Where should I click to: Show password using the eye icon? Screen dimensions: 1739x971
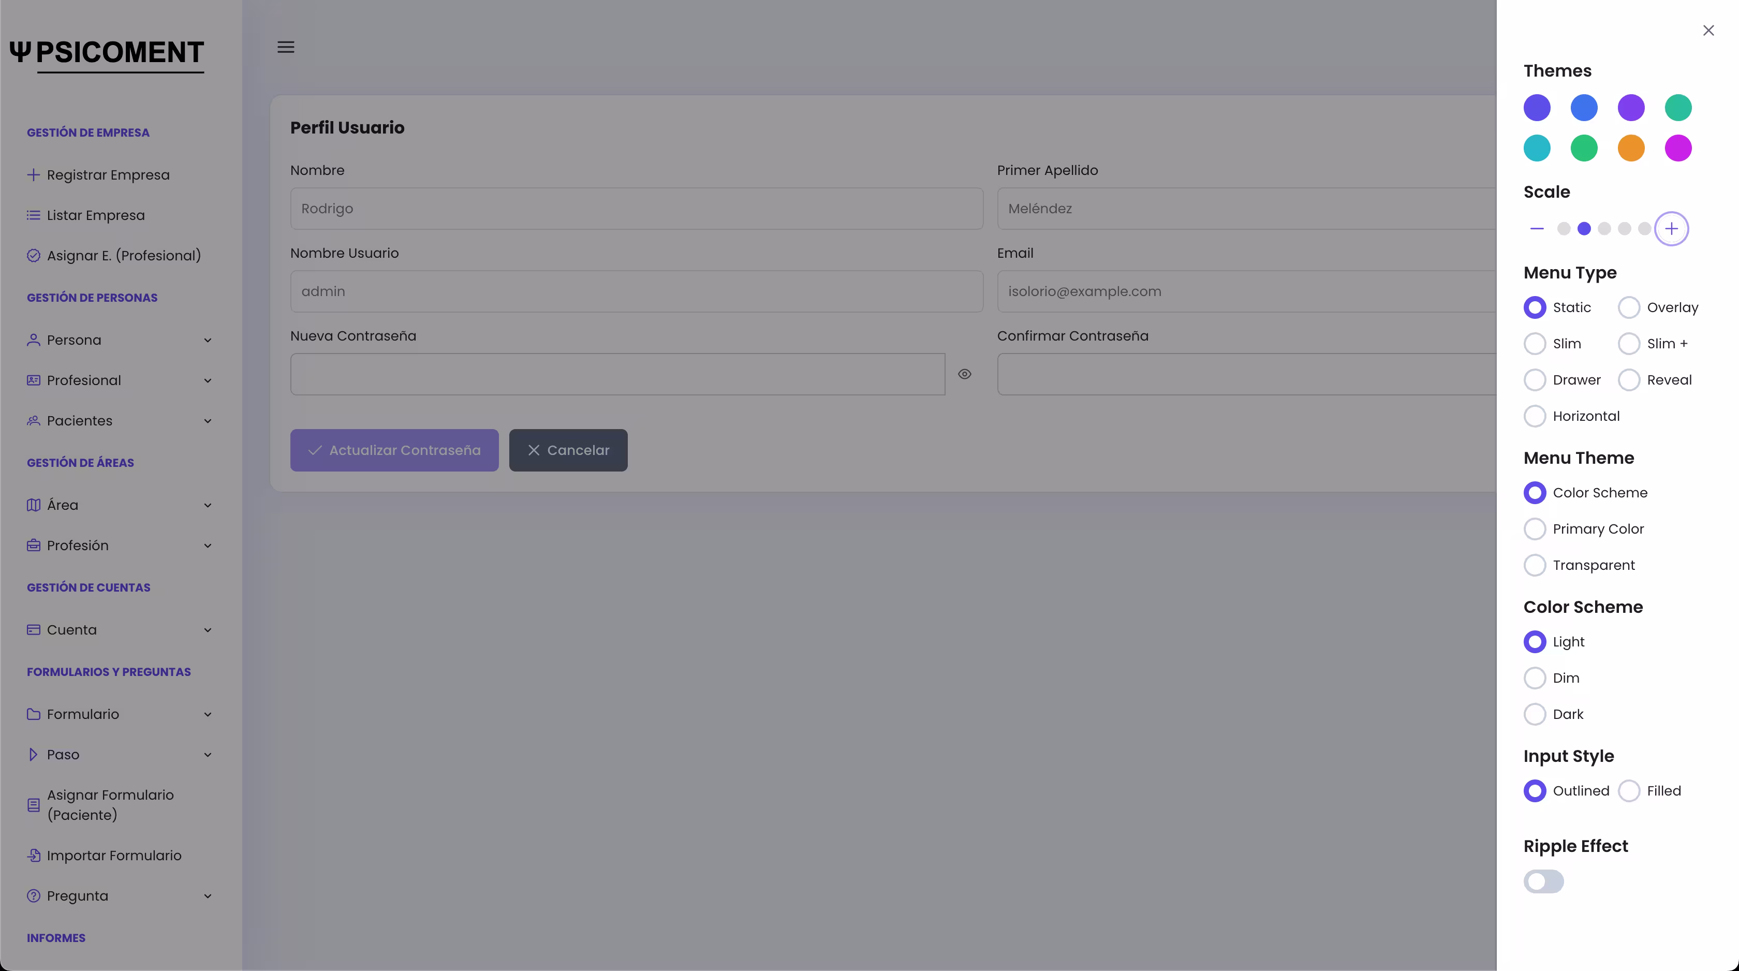[965, 374]
